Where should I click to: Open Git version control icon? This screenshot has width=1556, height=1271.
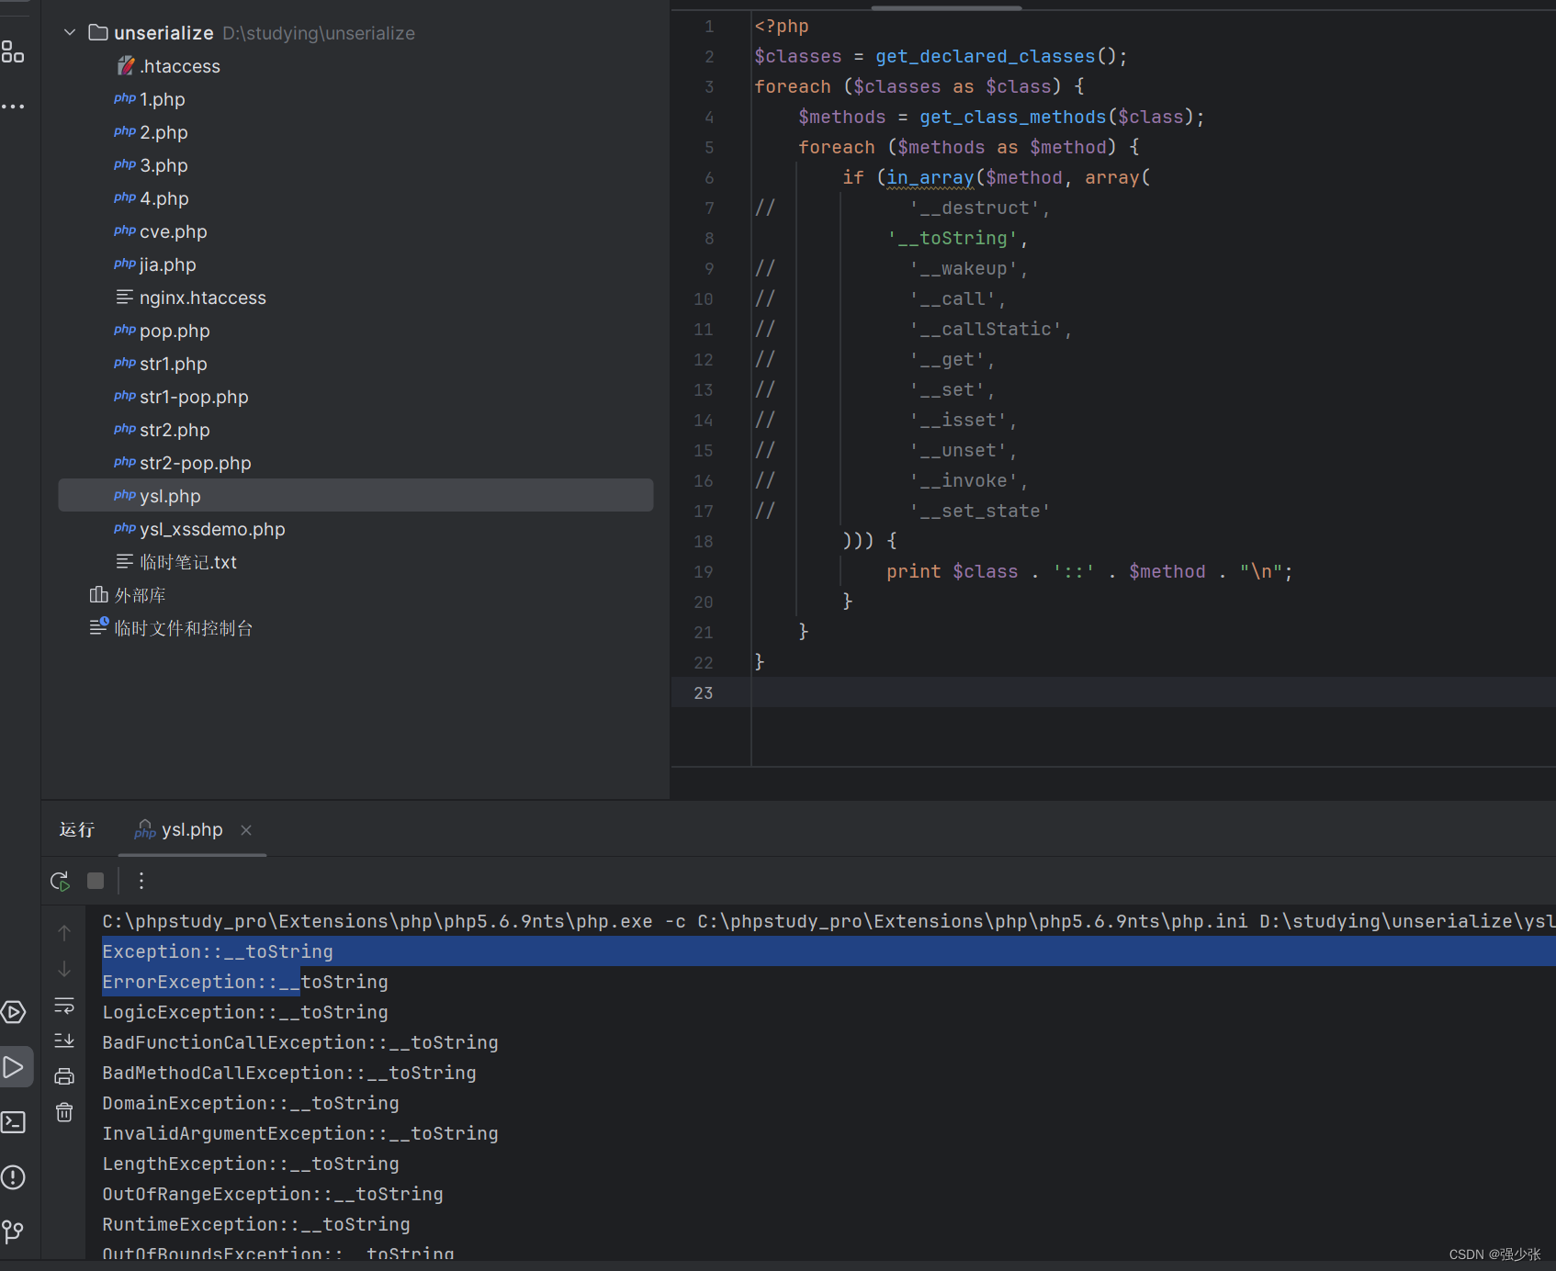tap(13, 1232)
